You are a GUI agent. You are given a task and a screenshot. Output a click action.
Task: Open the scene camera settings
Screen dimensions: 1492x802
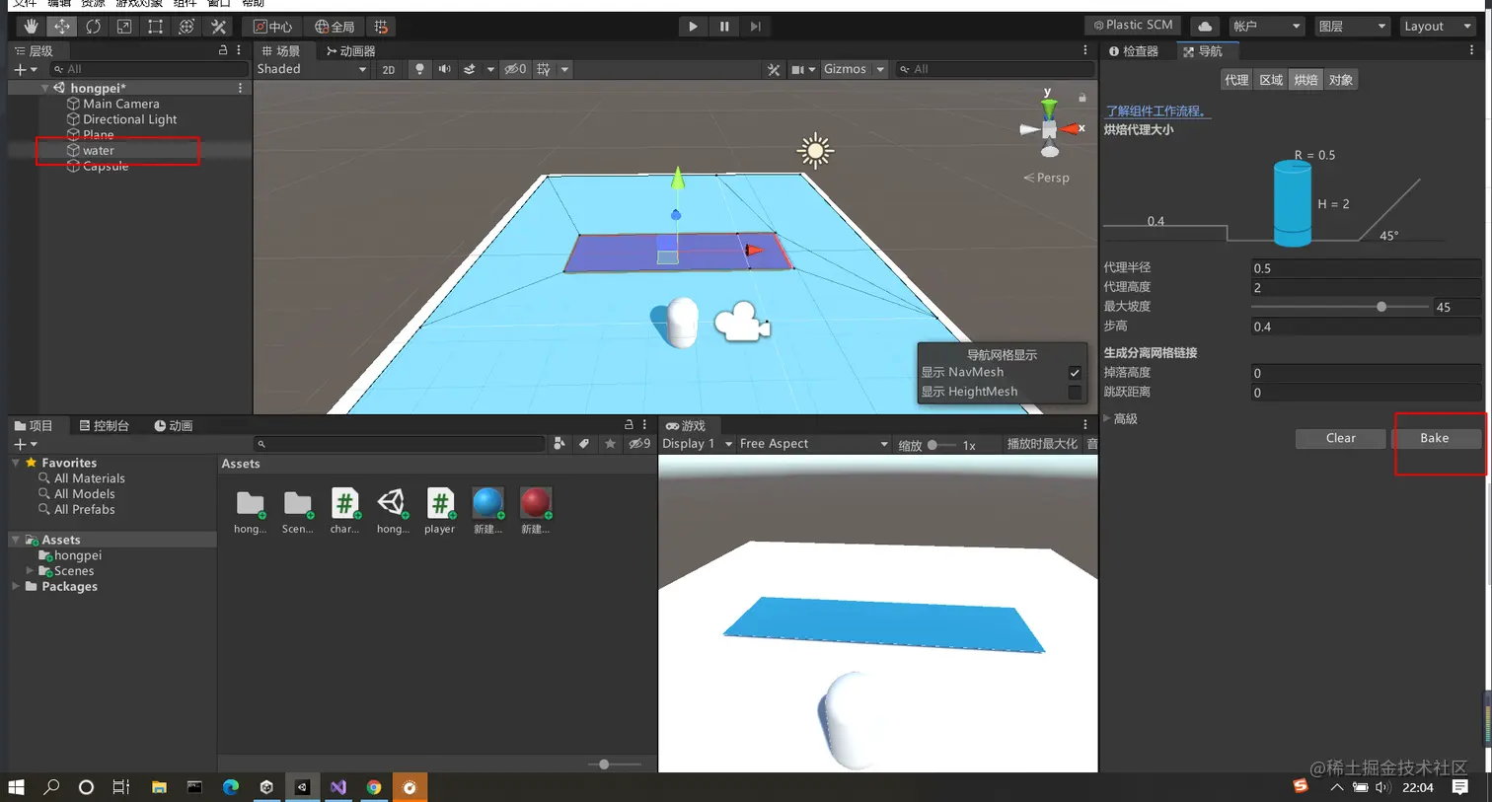click(x=798, y=69)
